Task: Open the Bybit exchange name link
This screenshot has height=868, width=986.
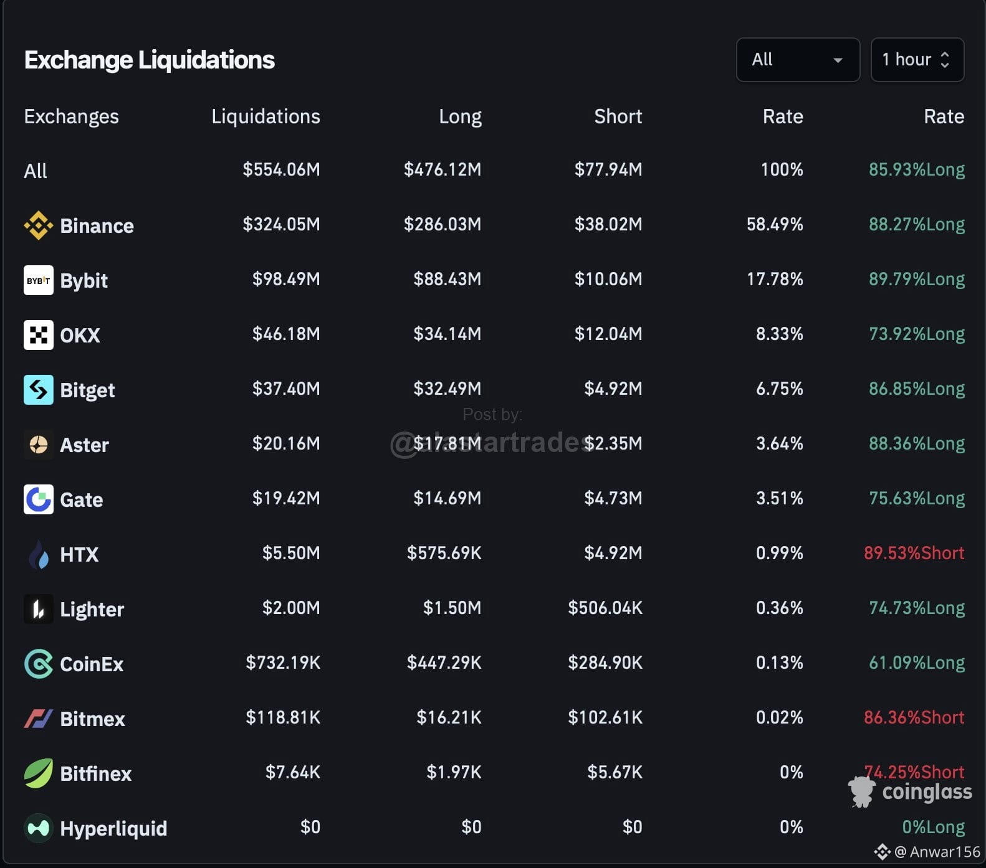Action: [84, 281]
